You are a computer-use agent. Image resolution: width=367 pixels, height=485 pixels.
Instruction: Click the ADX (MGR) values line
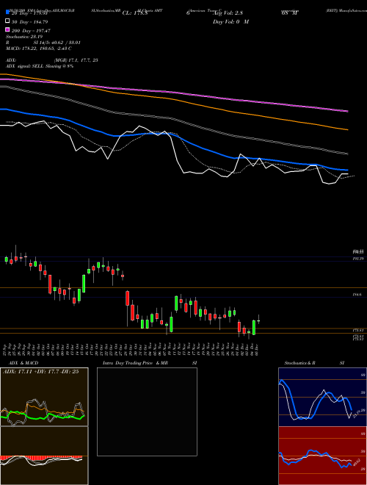point(52,60)
